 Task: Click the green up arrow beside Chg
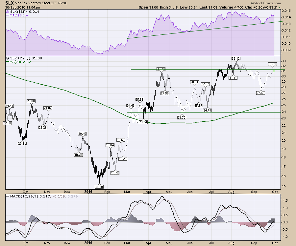click(x=279, y=8)
